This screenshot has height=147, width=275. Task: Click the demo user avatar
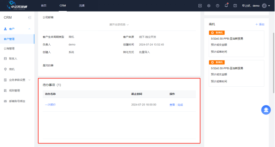(x=264, y=6)
